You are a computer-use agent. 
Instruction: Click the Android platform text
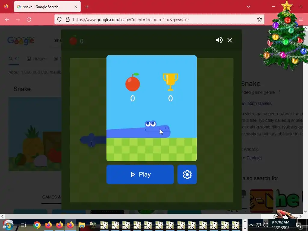pos(251,149)
